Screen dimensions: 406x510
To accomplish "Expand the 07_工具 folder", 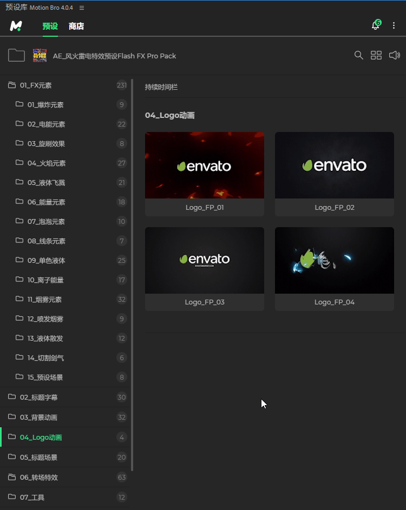I will coord(65,498).
